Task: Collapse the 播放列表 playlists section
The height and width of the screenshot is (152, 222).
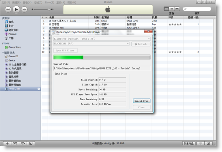Action: [x=3, y=53]
